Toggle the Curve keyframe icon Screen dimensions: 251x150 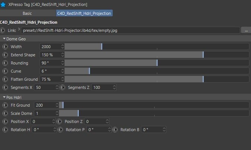pos(5,71)
